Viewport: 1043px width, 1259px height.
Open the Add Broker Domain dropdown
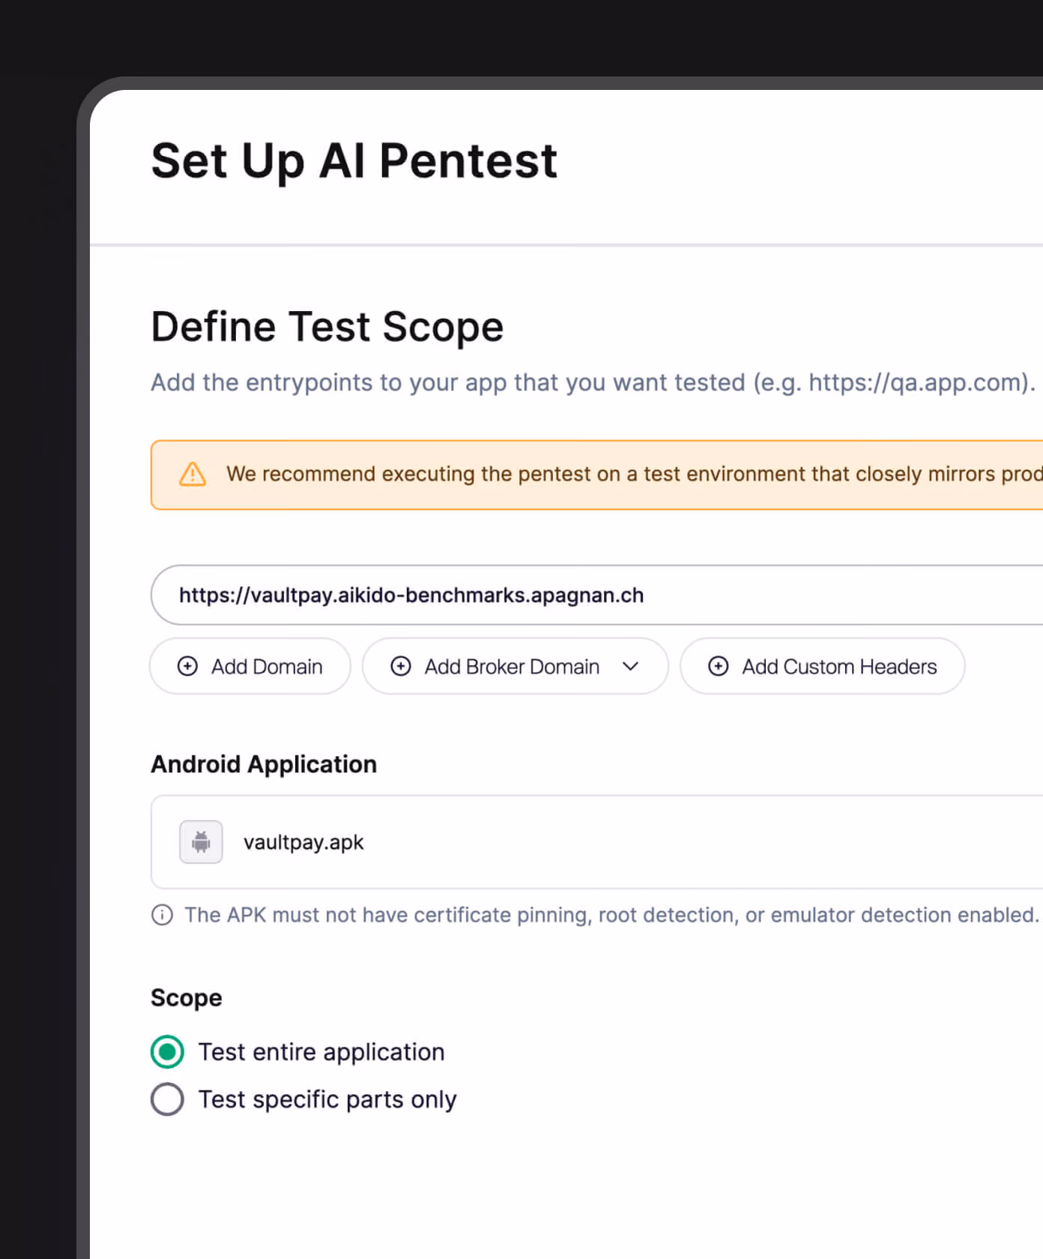(516, 666)
